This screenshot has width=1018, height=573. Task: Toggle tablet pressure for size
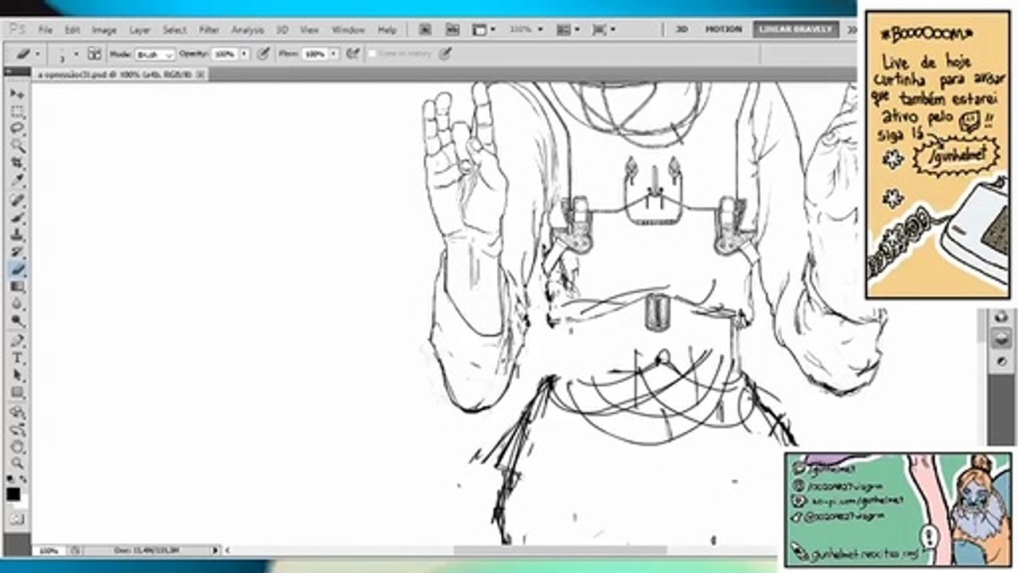click(x=445, y=54)
